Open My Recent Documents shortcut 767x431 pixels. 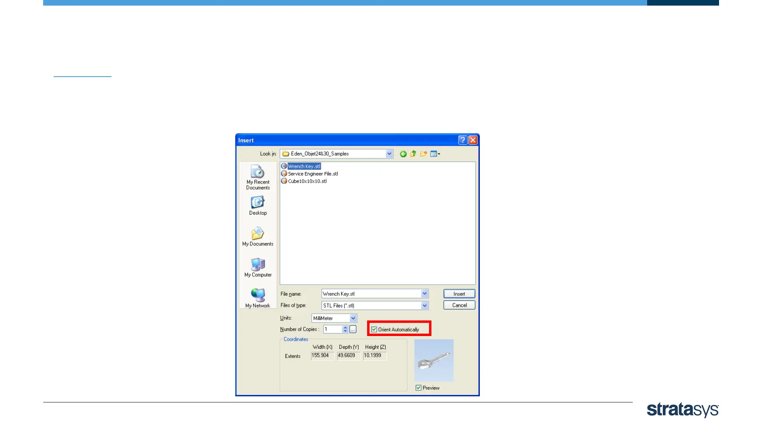(x=258, y=178)
